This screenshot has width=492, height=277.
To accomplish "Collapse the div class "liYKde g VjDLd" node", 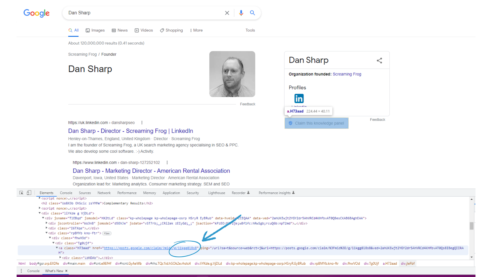I will point(40,213).
